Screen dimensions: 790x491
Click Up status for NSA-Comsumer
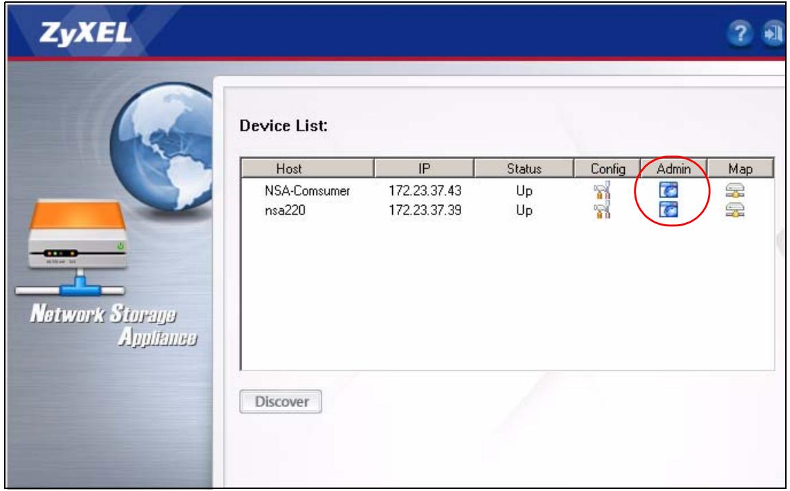[x=524, y=191]
